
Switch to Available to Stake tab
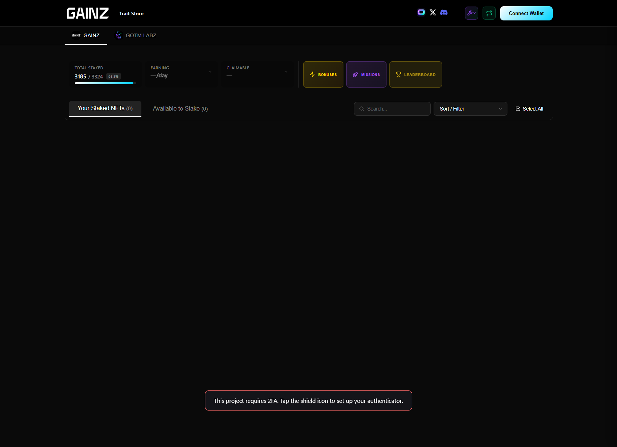pyautogui.click(x=180, y=109)
